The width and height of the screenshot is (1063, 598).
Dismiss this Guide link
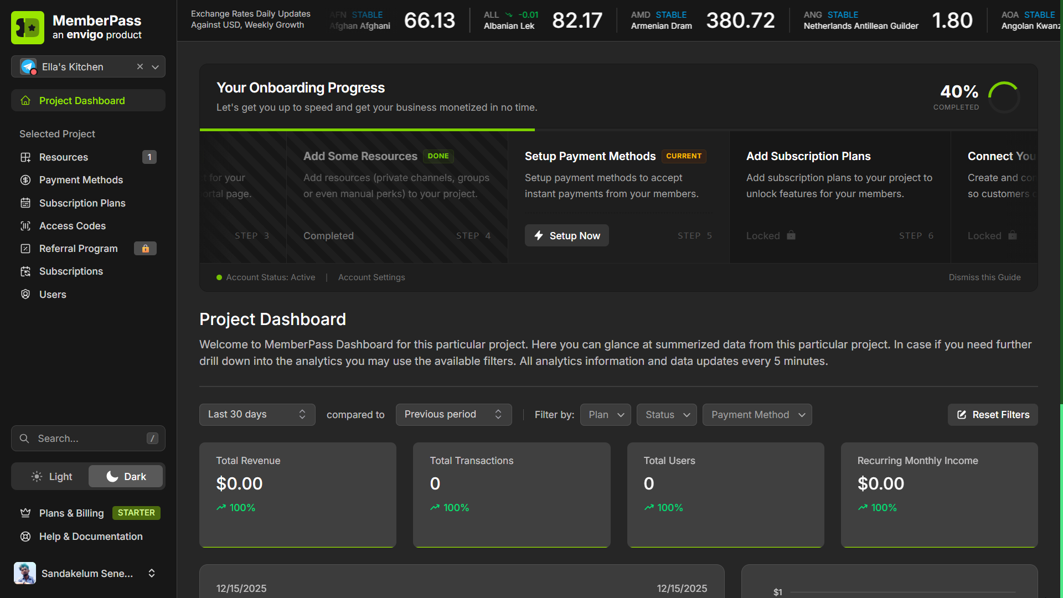tap(984, 277)
